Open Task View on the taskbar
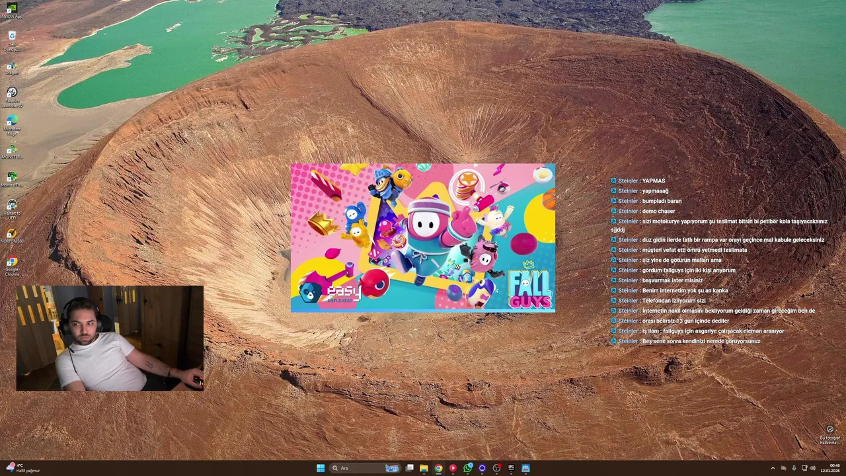The width and height of the screenshot is (846, 476). click(409, 468)
